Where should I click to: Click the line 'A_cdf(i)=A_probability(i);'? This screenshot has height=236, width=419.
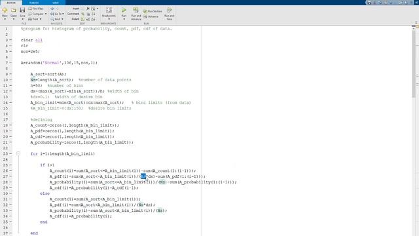[x=81, y=216]
